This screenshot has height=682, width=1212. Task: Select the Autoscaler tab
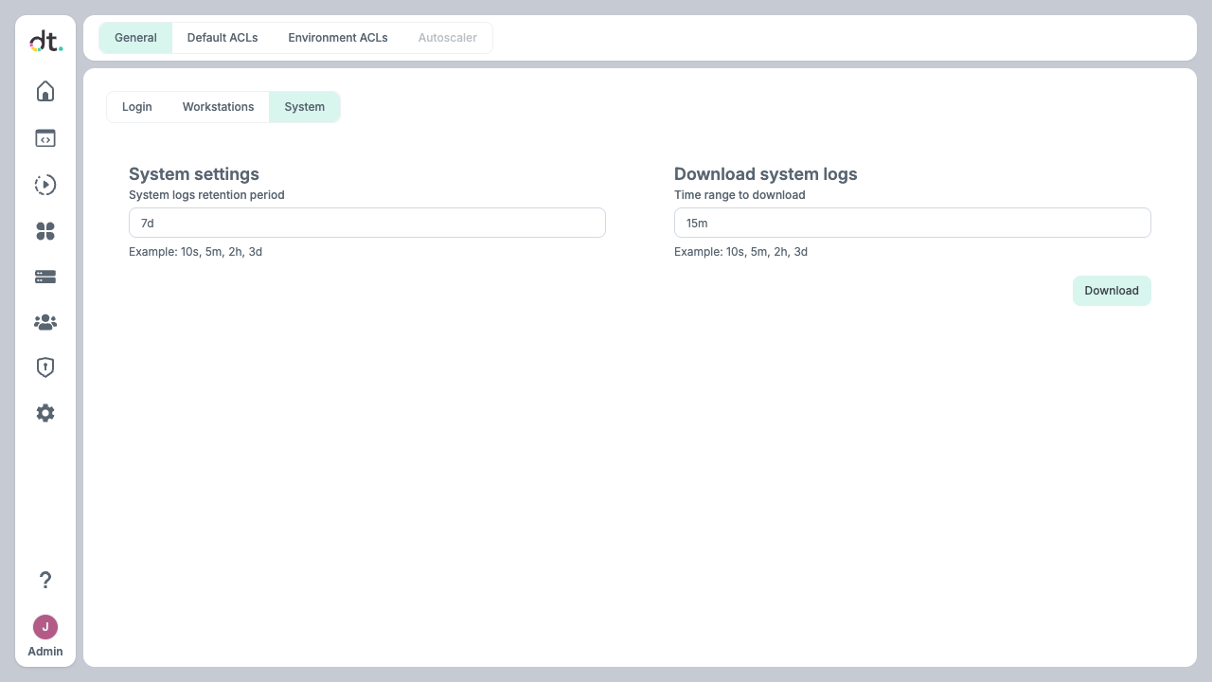pyautogui.click(x=448, y=38)
